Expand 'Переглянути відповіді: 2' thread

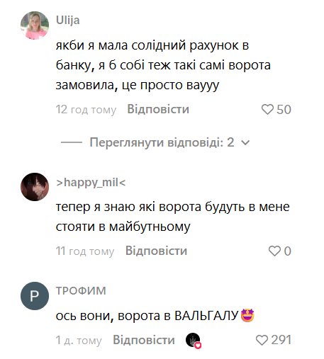[162, 142]
